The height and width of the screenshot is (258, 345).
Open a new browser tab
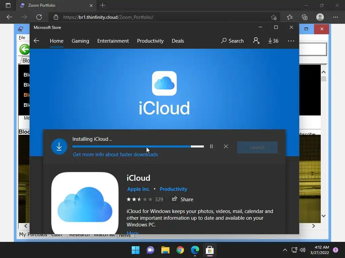tap(102, 5)
